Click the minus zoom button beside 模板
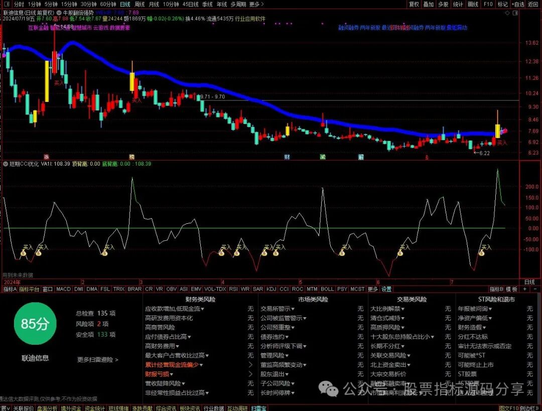The width and height of the screenshot is (542, 411). tap(535, 289)
